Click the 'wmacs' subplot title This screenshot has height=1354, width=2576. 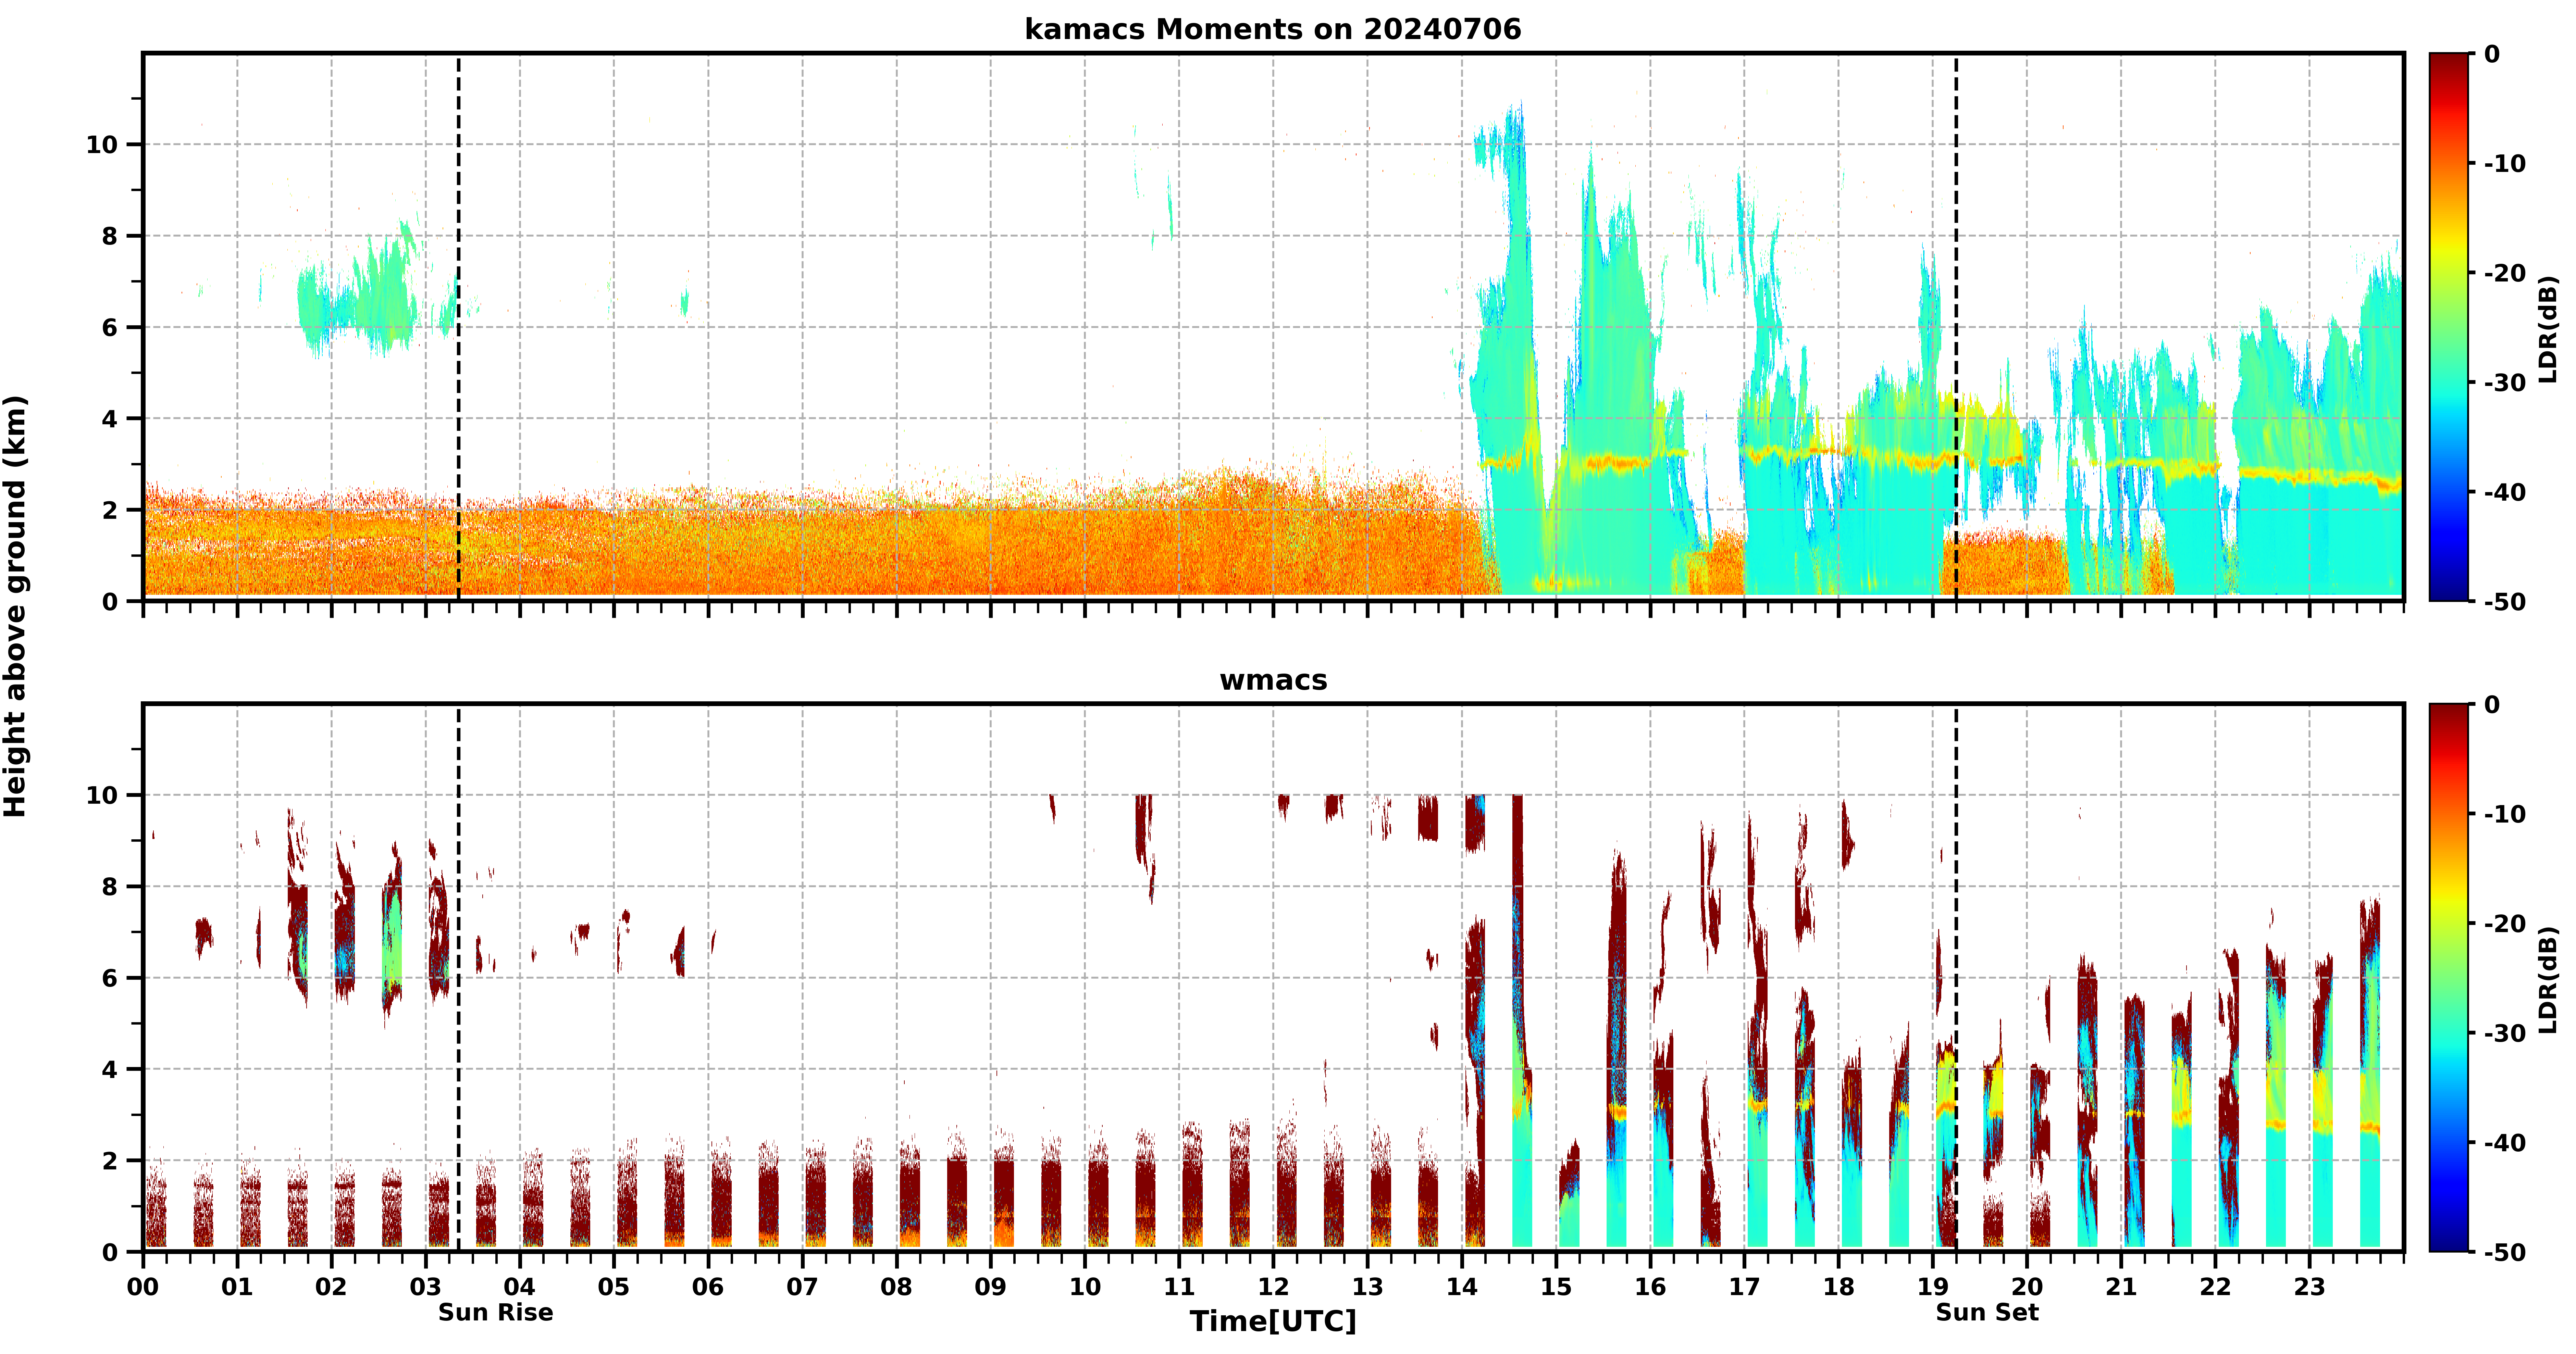click(1273, 680)
